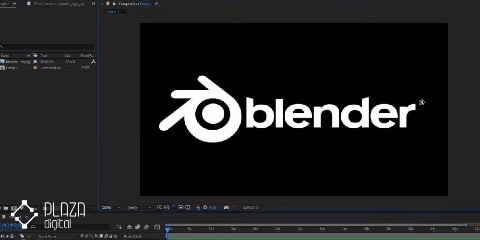This screenshot has height=240, width=480.
Task: Open the Project panel menu icon
Action: (x=15, y=4)
